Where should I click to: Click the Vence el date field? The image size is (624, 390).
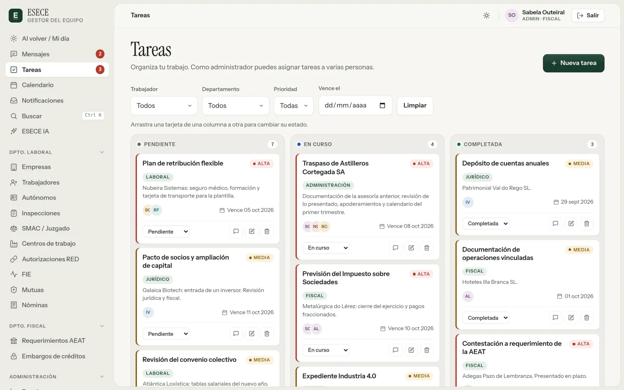[x=355, y=105]
